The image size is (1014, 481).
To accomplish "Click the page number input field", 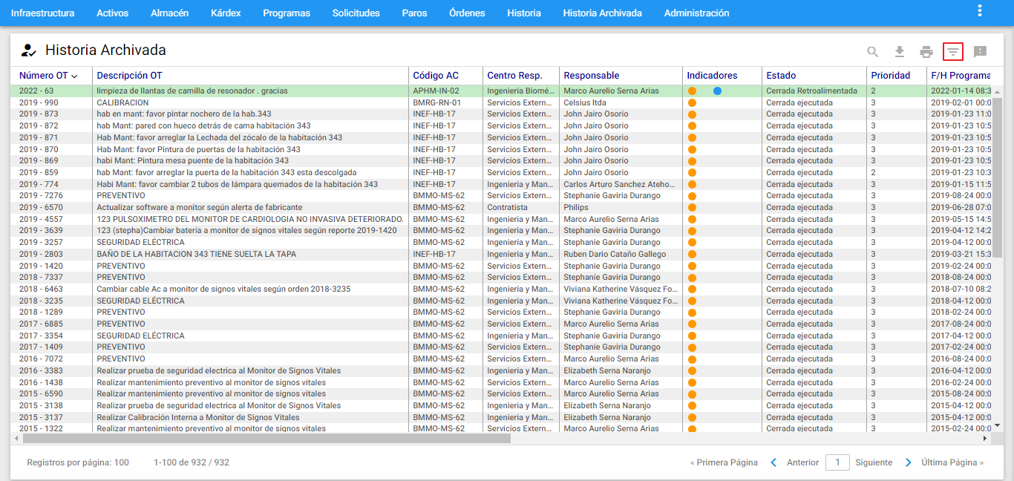I will pyautogui.click(x=837, y=462).
